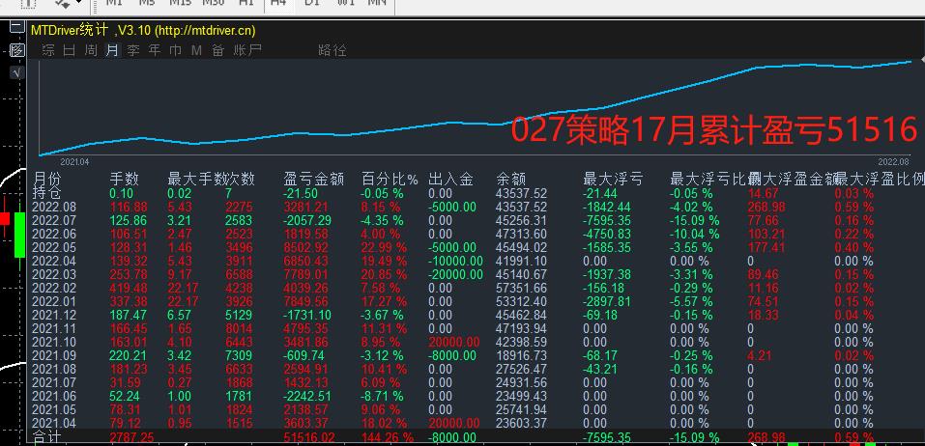Click total profit value 51516.02
This screenshot has height=446, width=925.
[309, 437]
